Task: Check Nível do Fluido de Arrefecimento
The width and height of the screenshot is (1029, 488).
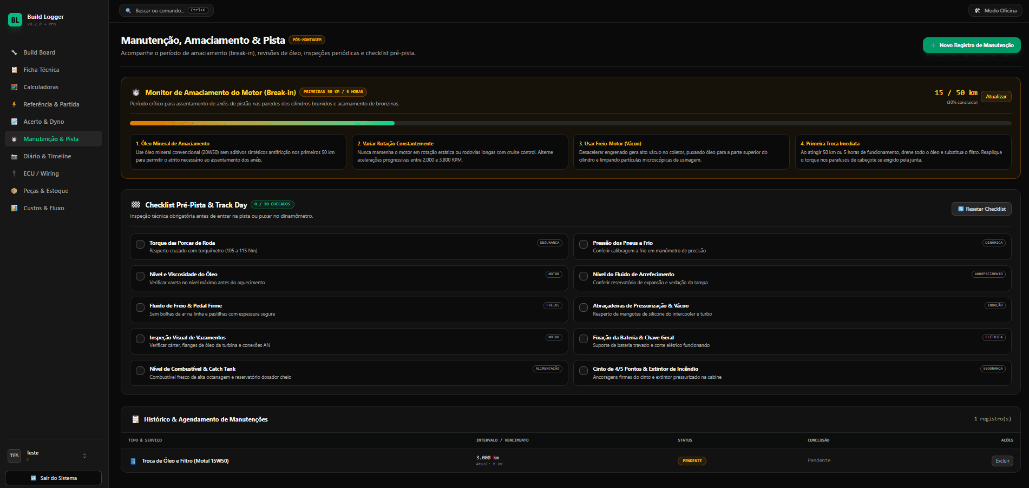Action: coord(584,276)
